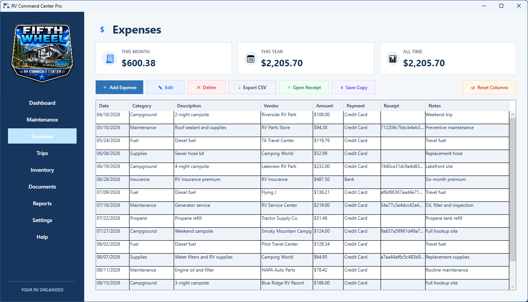Image resolution: width=528 pixels, height=302 pixels.
Task: Add a new expense entry
Action: pos(119,87)
